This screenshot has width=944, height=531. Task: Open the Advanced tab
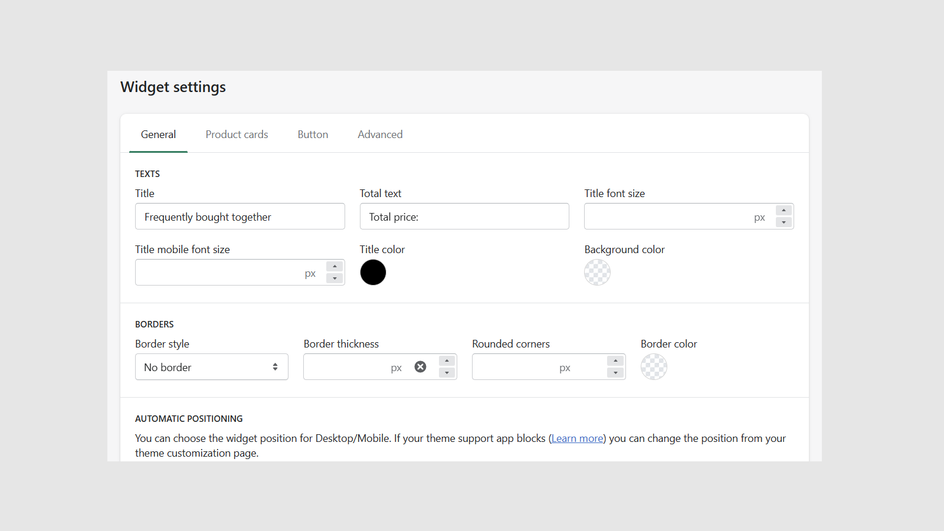tap(379, 134)
